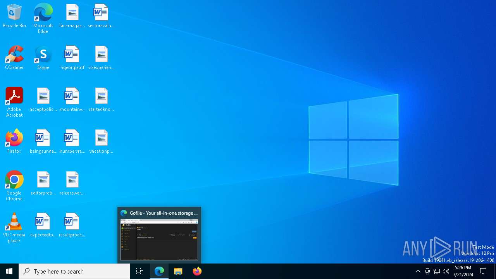Select the acceptpolic... file icon
The width and height of the screenshot is (496, 279).
43,100
